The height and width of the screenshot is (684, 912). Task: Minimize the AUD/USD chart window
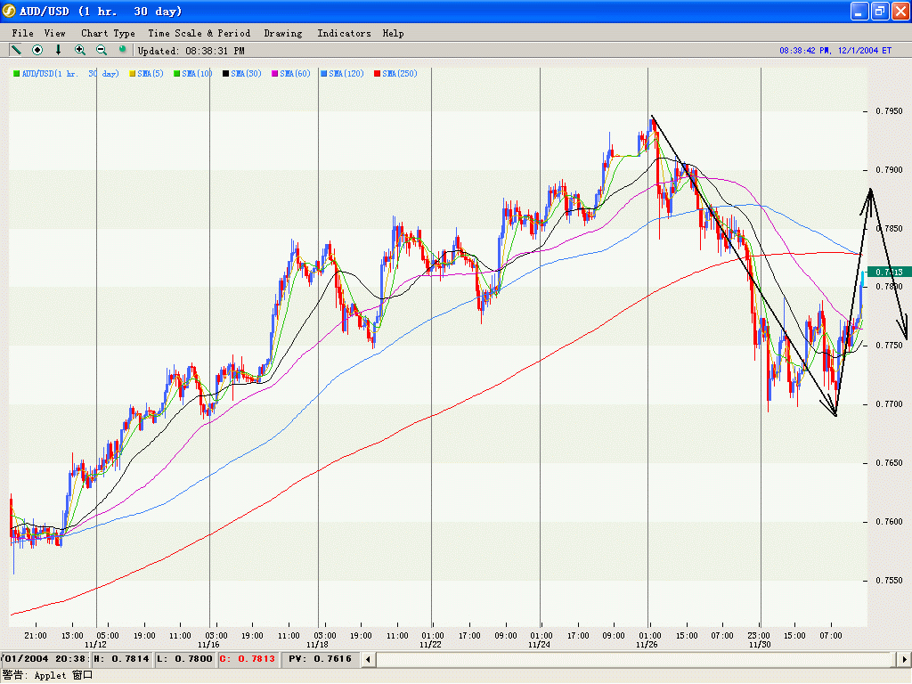(859, 11)
